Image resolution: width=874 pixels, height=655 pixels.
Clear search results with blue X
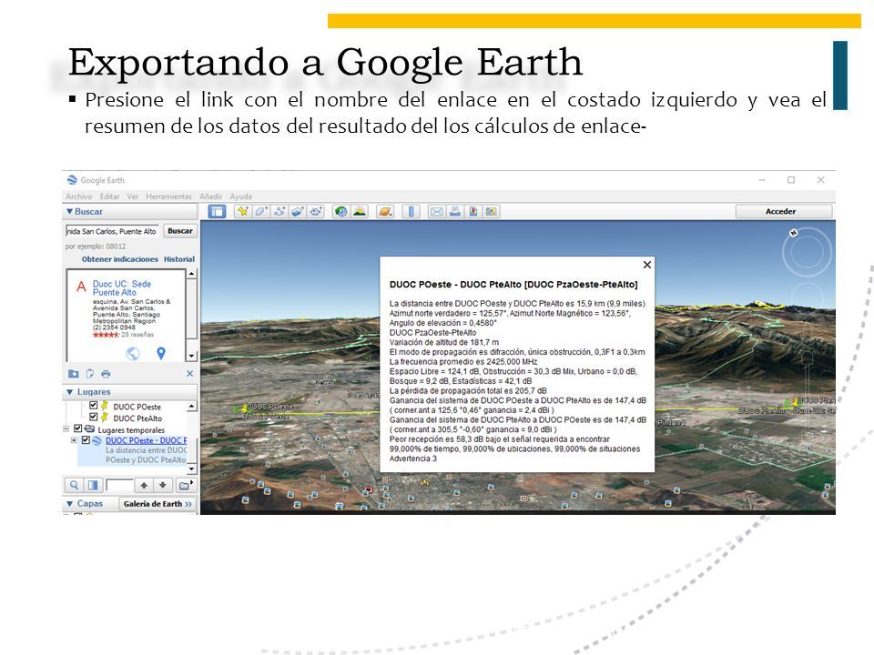(189, 374)
